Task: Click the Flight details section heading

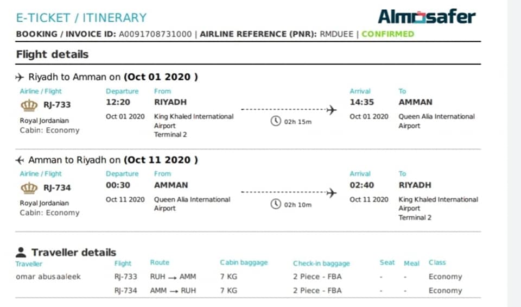Action: [52, 54]
